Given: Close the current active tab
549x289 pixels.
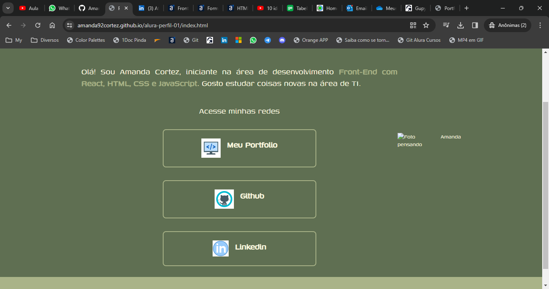Looking at the screenshot, I should tap(126, 8).
